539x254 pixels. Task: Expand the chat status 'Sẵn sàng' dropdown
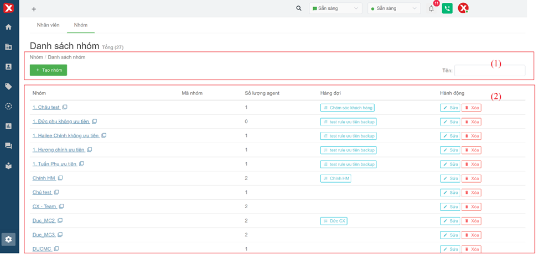click(x=335, y=8)
